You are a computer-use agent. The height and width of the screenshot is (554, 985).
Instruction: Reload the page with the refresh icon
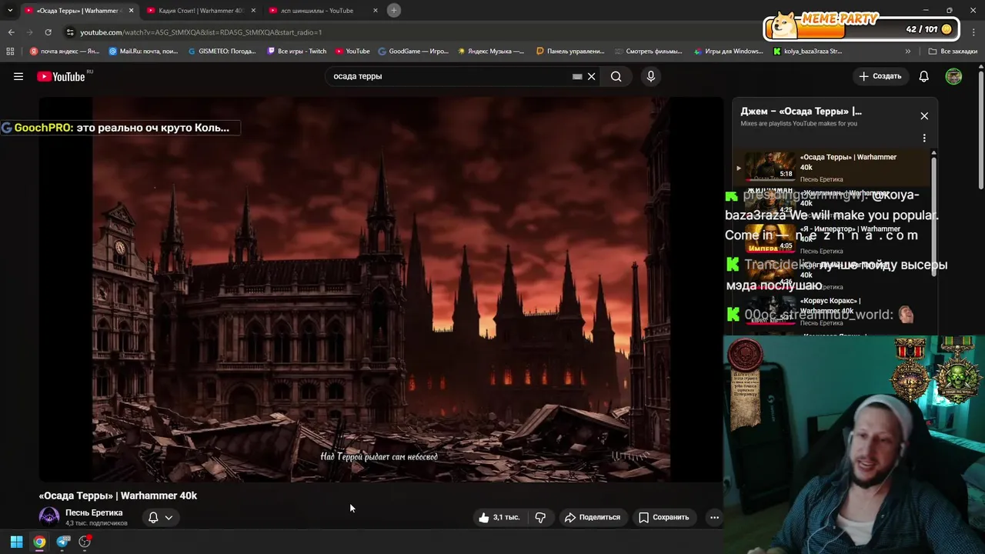coord(48,32)
